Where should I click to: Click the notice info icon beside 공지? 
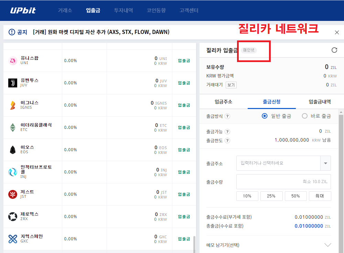[x=12, y=32]
